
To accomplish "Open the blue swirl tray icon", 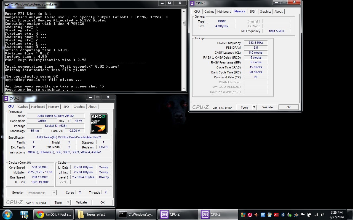I will [263, 215].
